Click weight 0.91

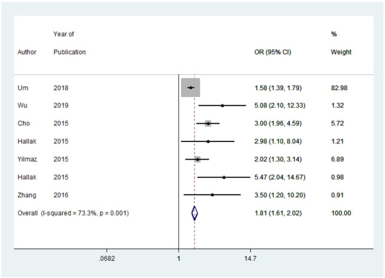(x=337, y=196)
